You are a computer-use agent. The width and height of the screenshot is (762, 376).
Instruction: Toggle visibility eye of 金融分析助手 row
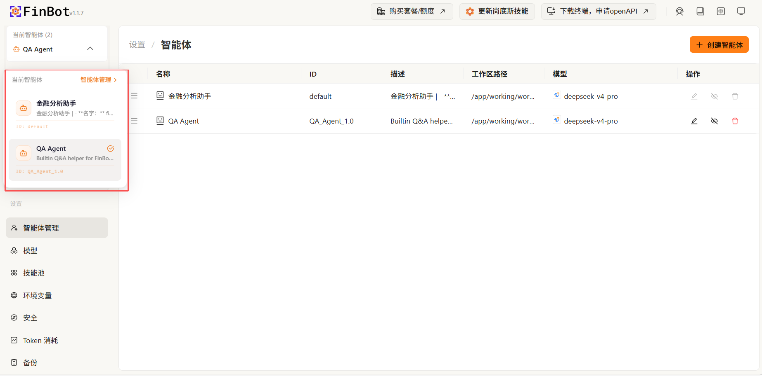[715, 96]
